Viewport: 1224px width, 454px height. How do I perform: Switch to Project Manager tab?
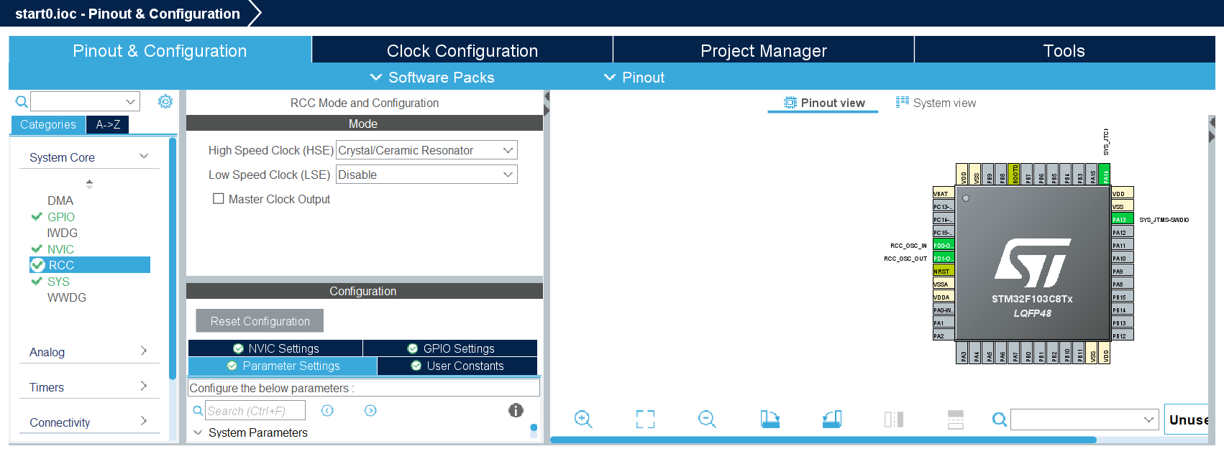pos(764,50)
